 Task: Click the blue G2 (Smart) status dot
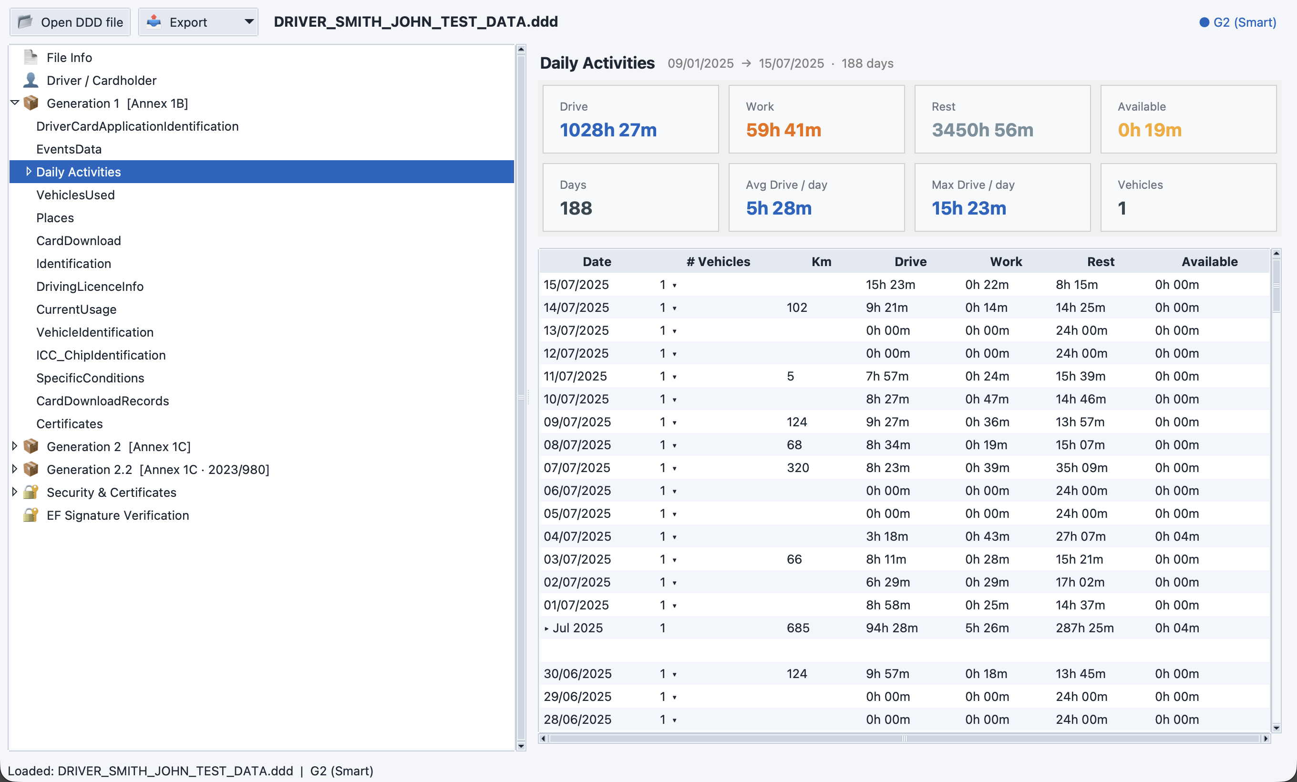click(x=1204, y=22)
